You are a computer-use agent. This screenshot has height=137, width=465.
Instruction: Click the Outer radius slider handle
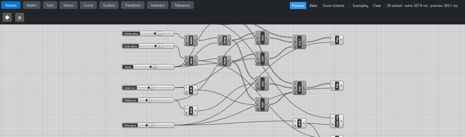[x=156, y=46]
